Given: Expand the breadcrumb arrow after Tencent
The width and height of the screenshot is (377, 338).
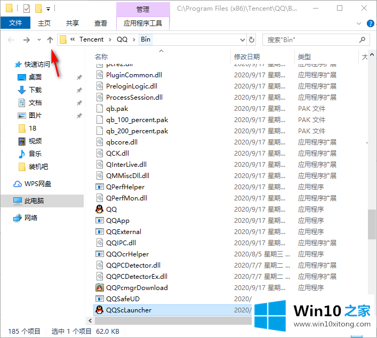Looking at the screenshot, I should coord(110,39).
